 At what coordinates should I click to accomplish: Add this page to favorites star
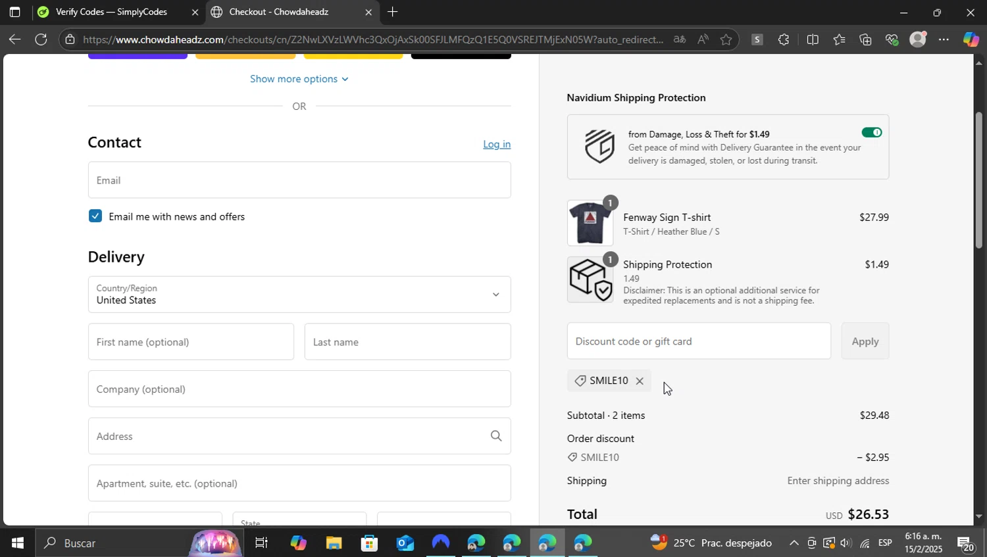pos(726,39)
